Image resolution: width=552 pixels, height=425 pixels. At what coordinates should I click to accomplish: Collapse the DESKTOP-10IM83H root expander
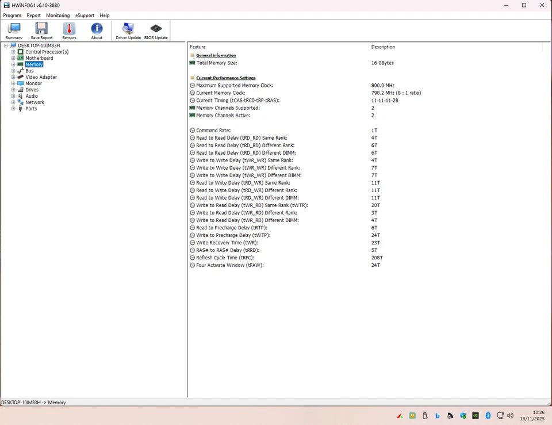(6, 45)
